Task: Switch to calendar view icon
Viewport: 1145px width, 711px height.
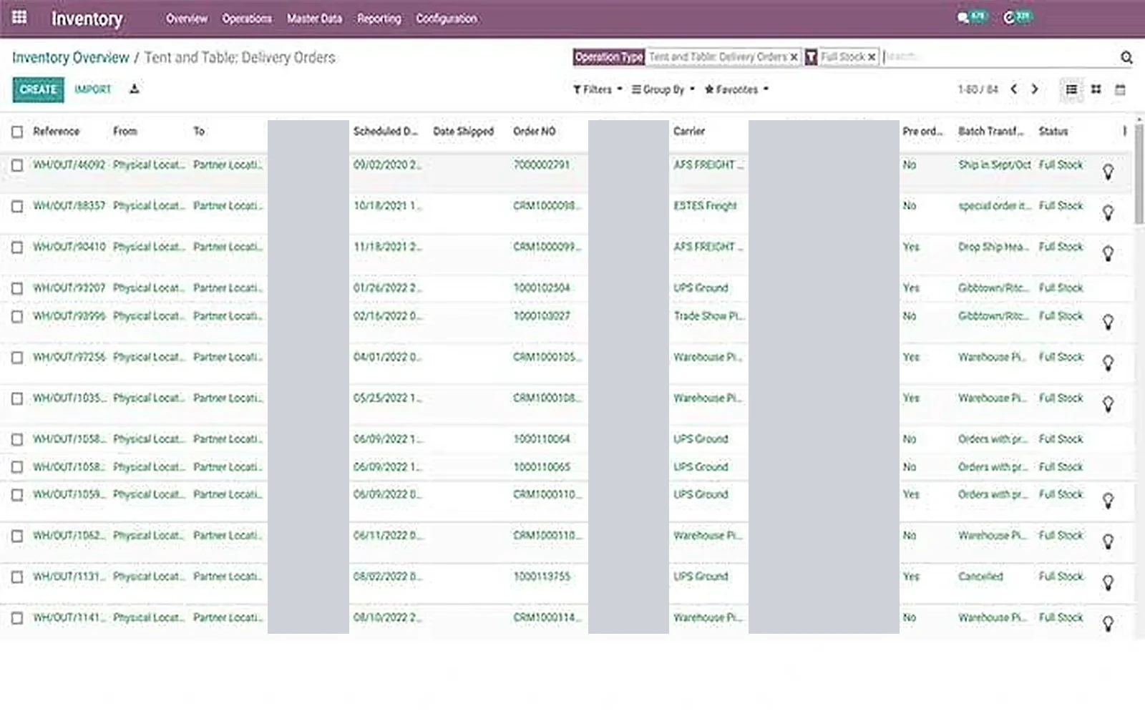Action: click(1120, 89)
